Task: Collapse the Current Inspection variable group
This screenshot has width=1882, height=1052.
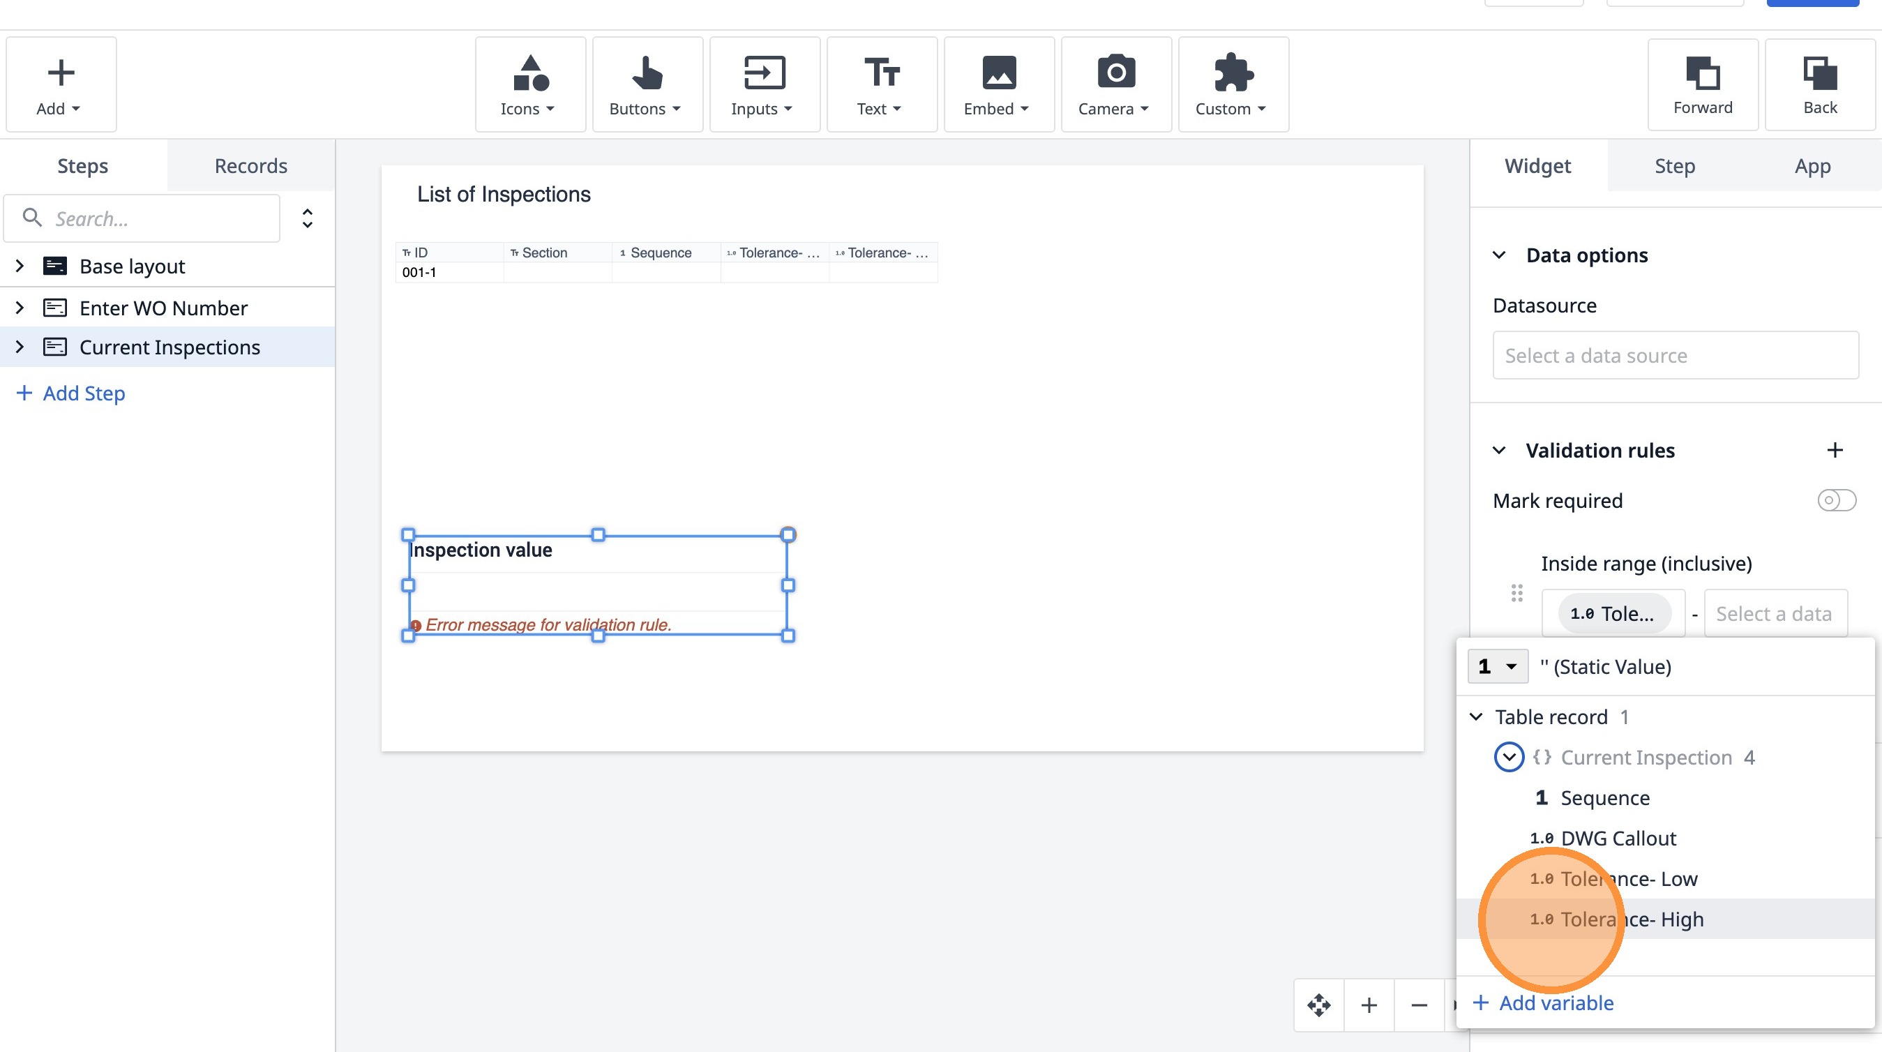Action: tap(1509, 757)
